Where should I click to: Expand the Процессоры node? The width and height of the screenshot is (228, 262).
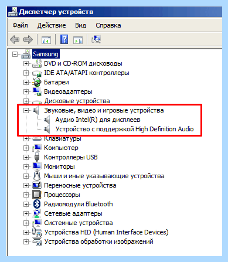26,195
